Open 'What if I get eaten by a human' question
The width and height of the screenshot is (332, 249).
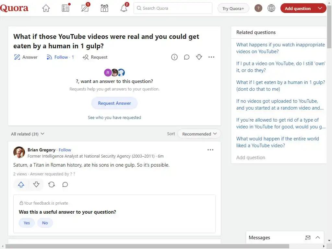pyautogui.click(x=280, y=86)
